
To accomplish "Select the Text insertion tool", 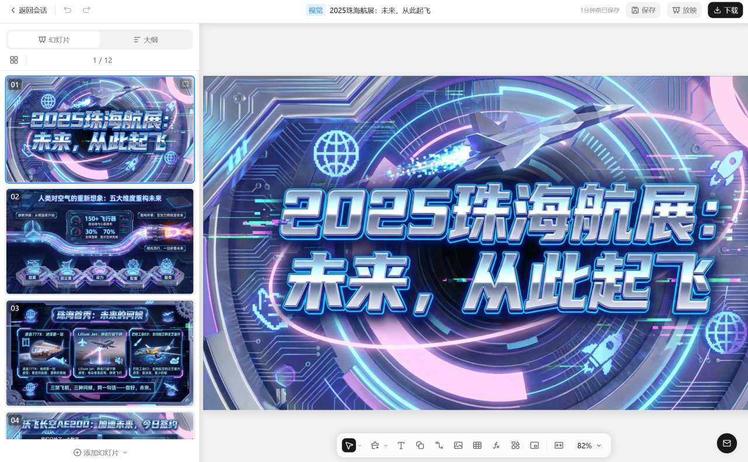I will [401, 445].
